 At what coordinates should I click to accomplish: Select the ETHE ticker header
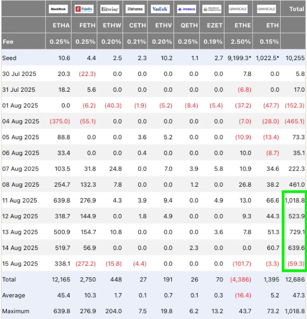(x=243, y=25)
